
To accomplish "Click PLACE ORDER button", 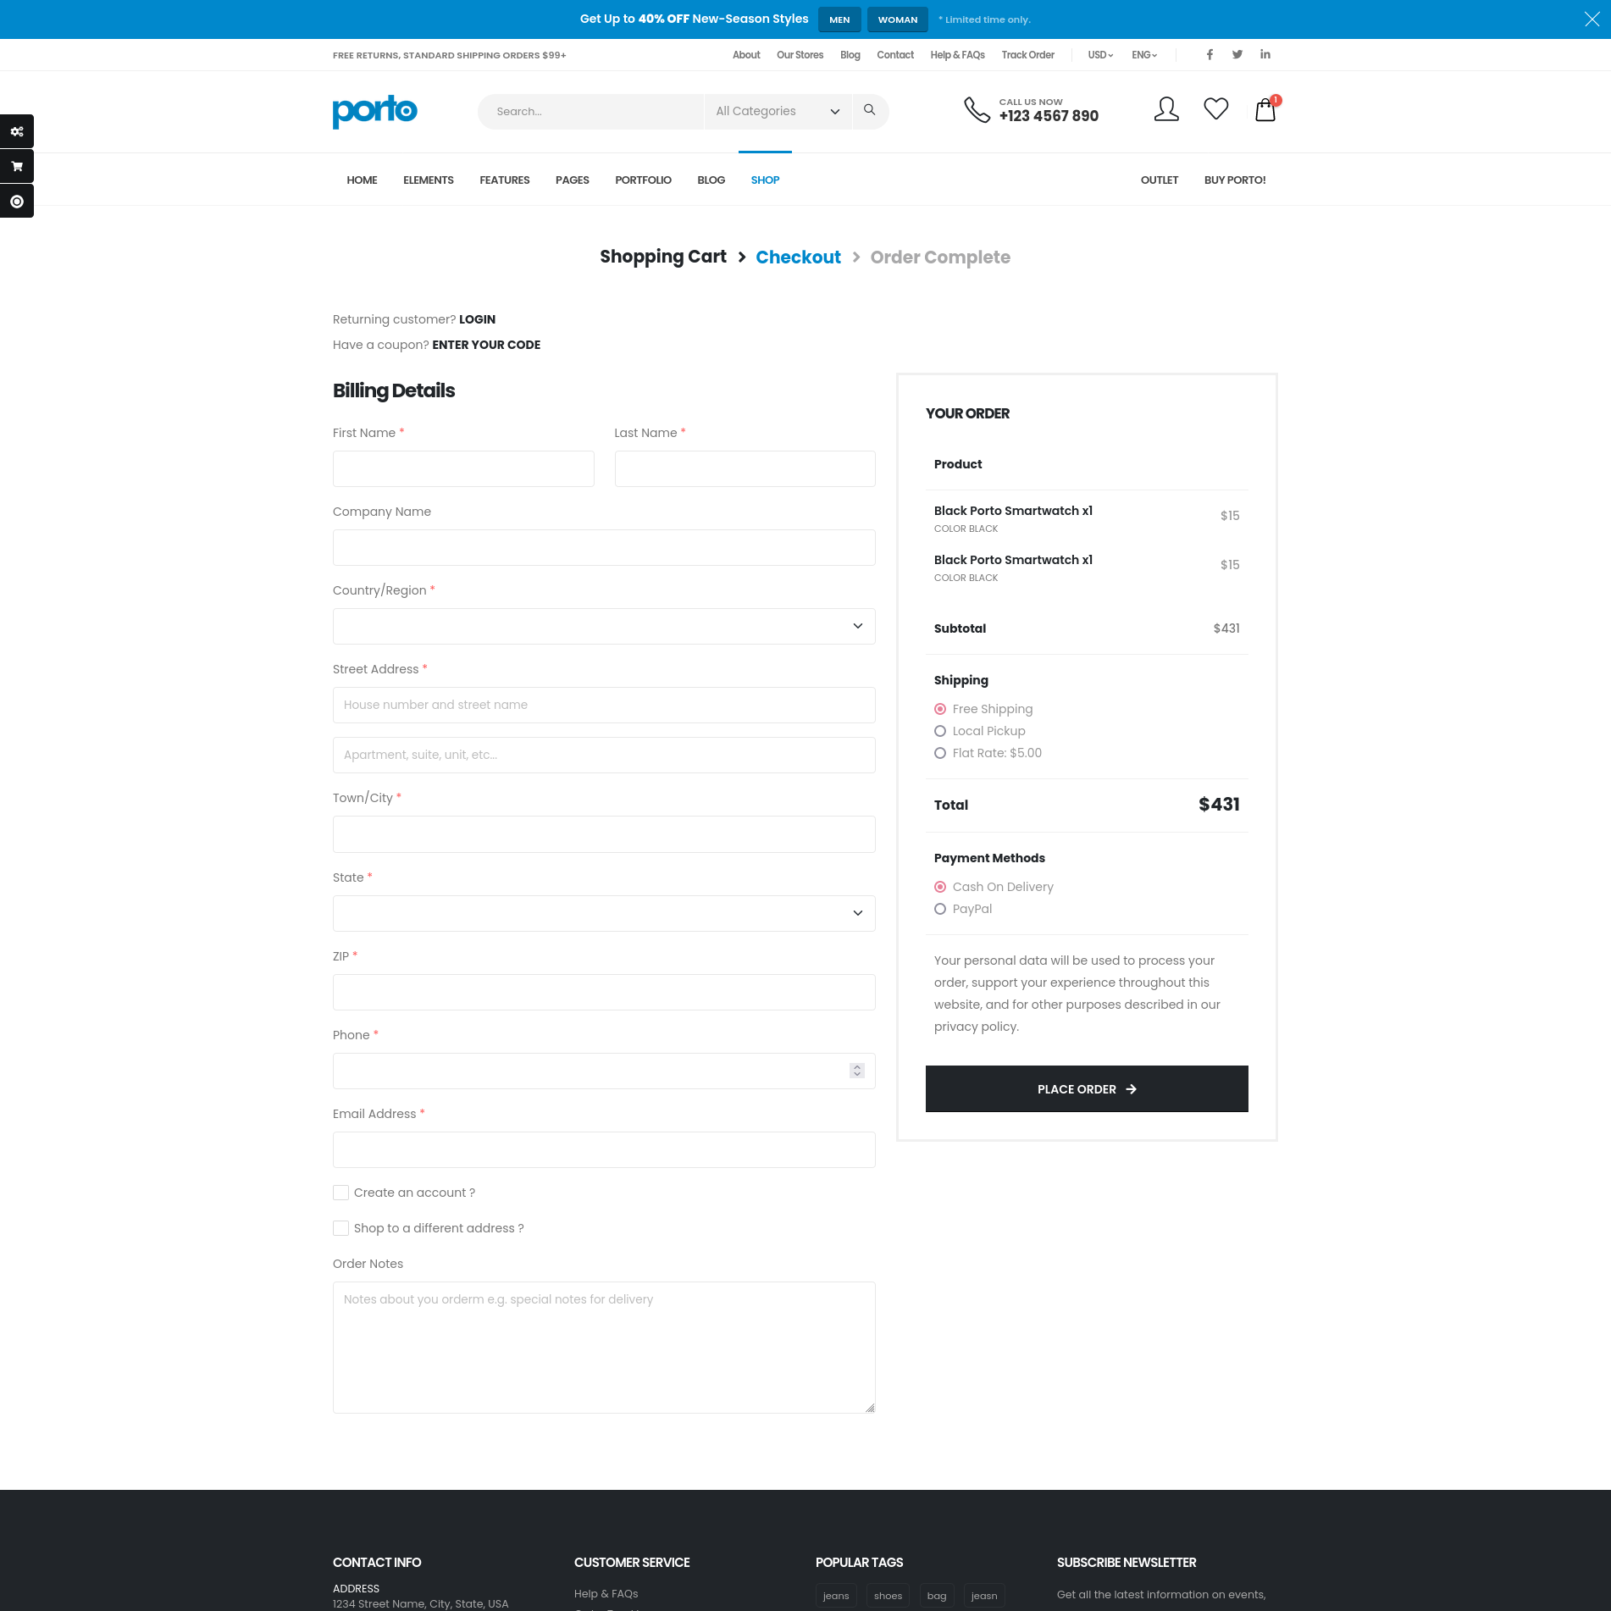I will (1087, 1089).
